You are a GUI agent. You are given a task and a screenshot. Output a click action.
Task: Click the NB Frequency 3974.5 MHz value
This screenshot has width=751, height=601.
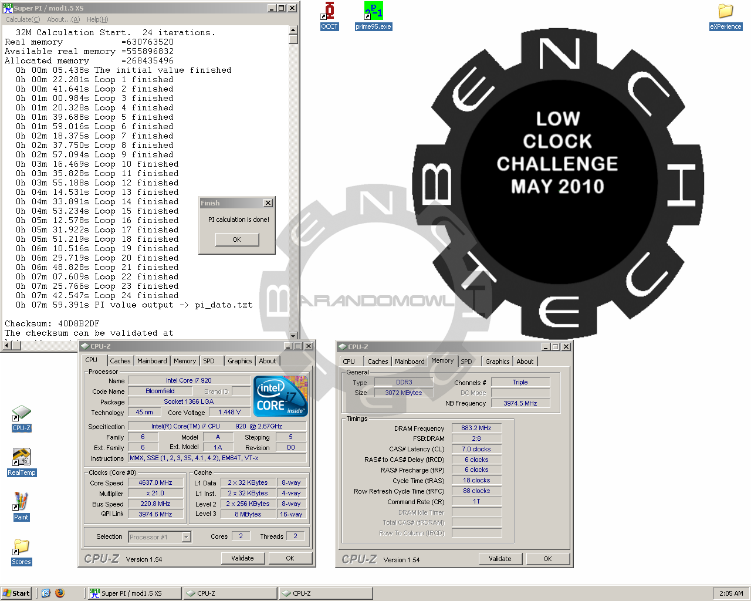[520, 403]
